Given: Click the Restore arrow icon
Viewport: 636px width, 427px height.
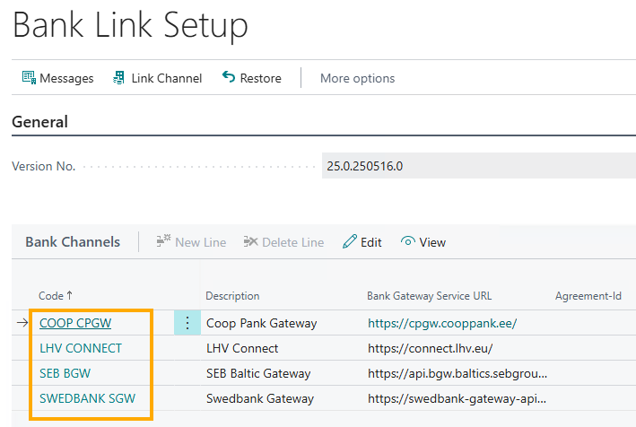Looking at the screenshot, I should click(x=229, y=76).
